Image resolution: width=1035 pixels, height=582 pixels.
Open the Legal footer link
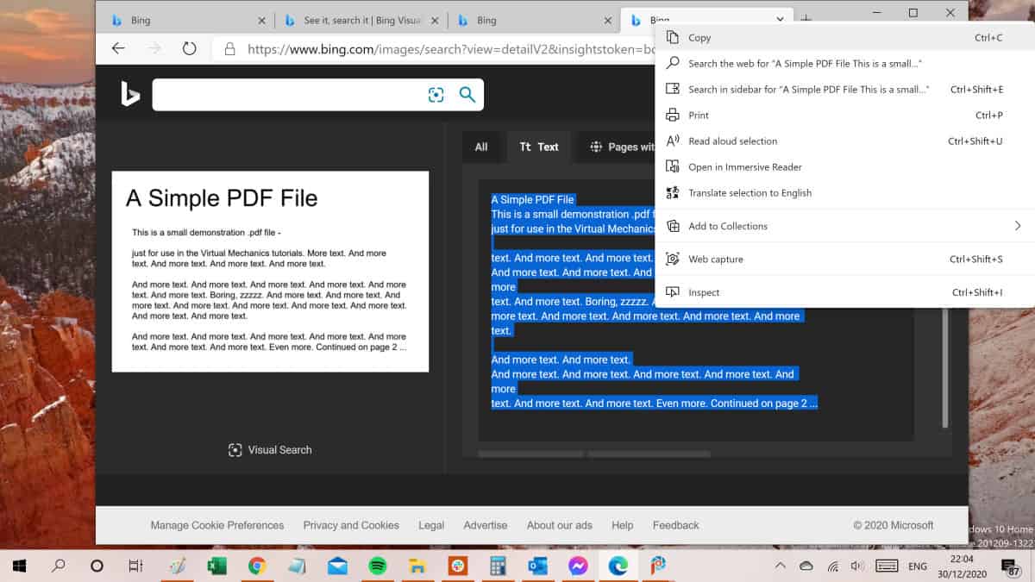pyautogui.click(x=431, y=525)
